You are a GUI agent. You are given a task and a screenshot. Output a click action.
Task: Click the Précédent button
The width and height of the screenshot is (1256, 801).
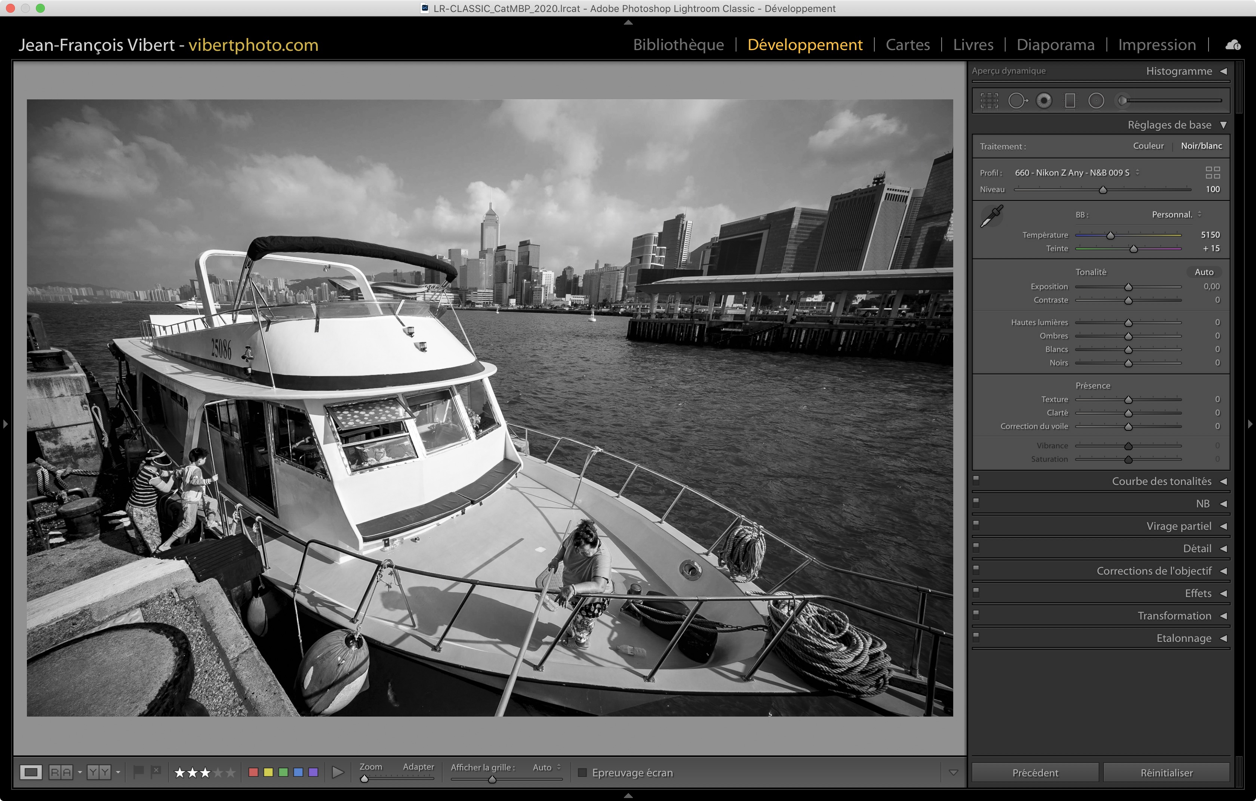click(1035, 772)
